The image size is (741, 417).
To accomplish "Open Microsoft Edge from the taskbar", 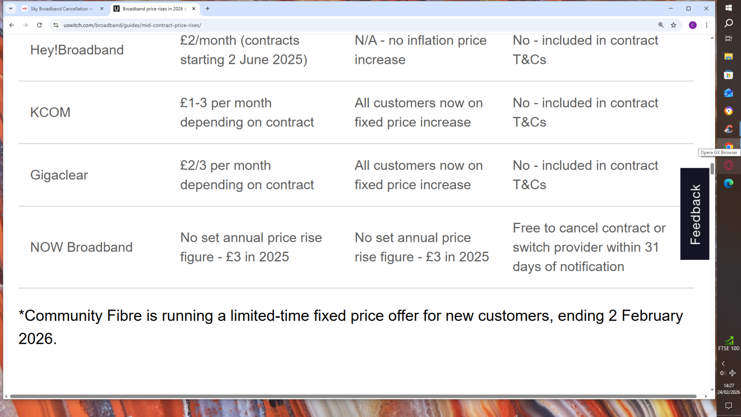I will point(728,183).
